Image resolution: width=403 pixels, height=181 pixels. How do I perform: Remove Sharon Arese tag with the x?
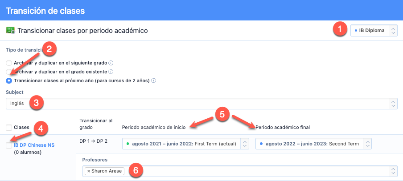click(89, 171)
